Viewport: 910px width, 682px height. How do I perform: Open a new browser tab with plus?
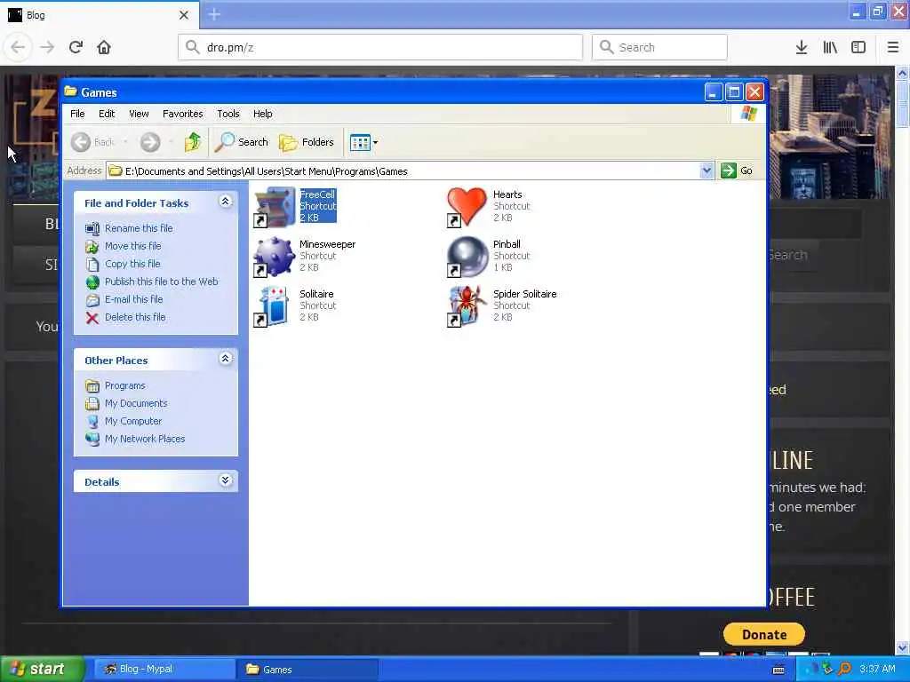pyautogui.click(x=214, y=14)
